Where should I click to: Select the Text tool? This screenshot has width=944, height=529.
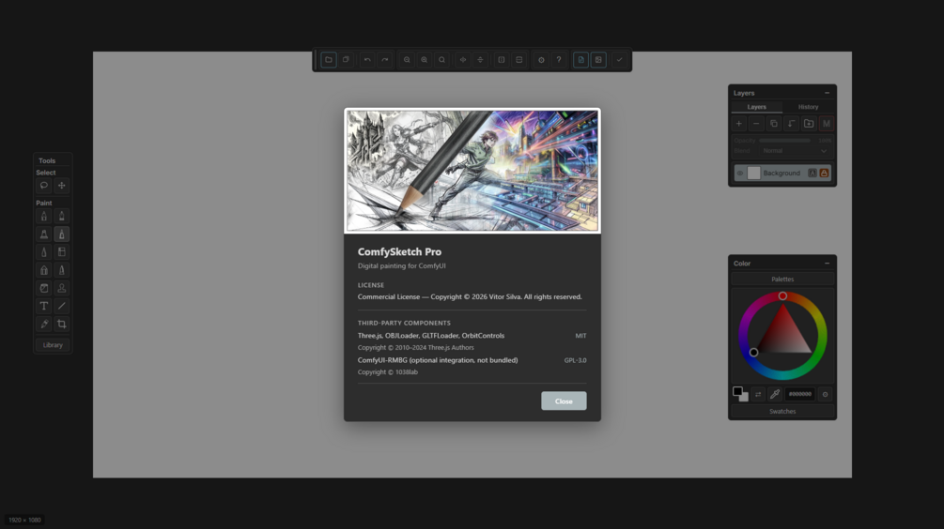(x=44, y=306)
